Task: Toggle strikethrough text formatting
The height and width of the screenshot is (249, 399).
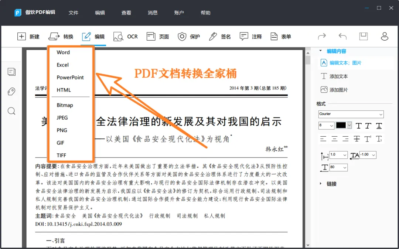Action: click(x=357, y=139)
